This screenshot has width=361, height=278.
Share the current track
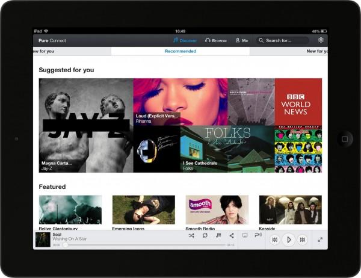click(x=232, y=235)
